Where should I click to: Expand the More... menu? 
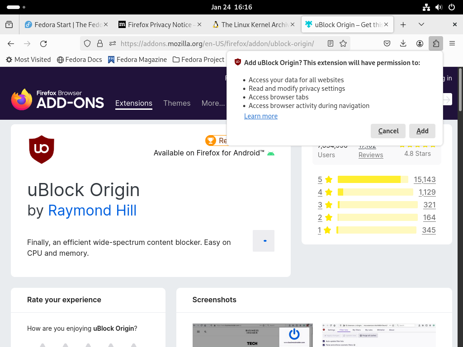coord(213,103)
